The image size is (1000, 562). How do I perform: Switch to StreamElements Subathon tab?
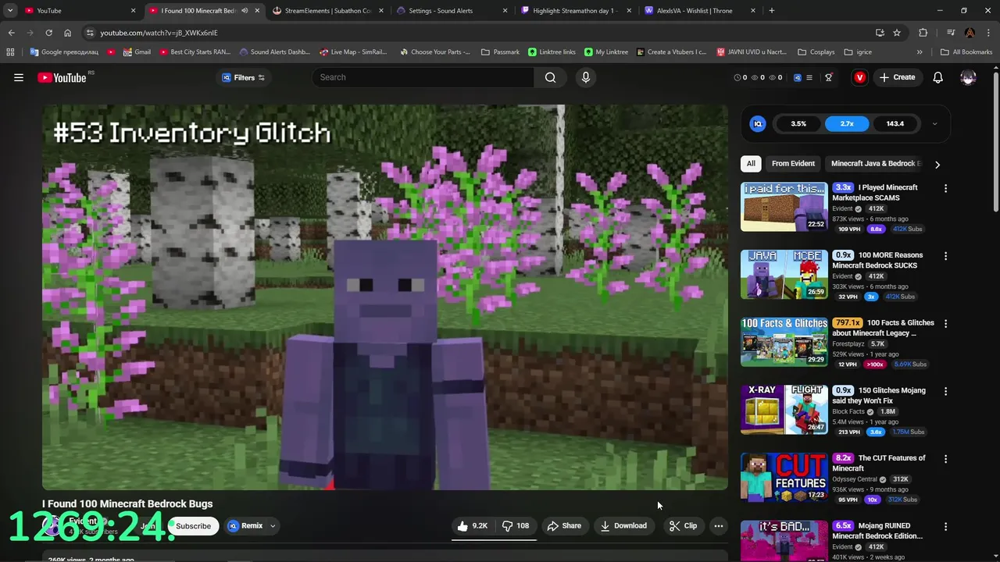pos(327,11)
